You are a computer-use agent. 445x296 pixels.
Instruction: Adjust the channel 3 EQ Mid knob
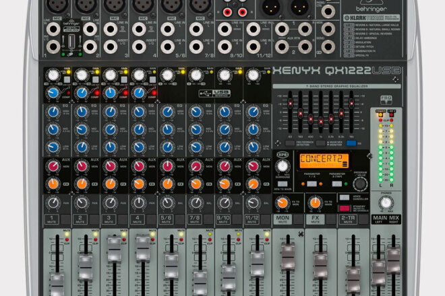coord(110,130)
